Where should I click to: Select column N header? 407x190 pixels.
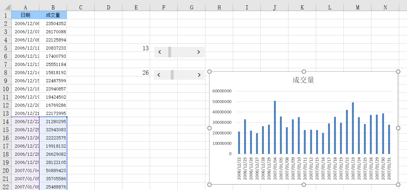385,7
